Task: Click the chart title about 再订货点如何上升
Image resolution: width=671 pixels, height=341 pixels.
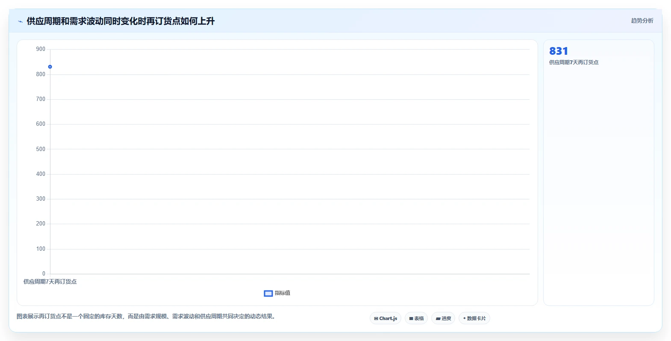Action: click(121, 21)
